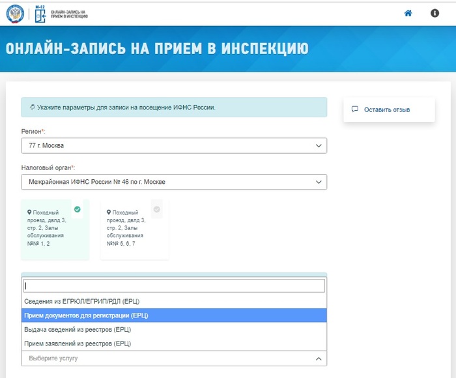Image resolution: width=456 pixels, height=378 pixels.
Task: Go to the home page icon
Action: pos(408,13)
